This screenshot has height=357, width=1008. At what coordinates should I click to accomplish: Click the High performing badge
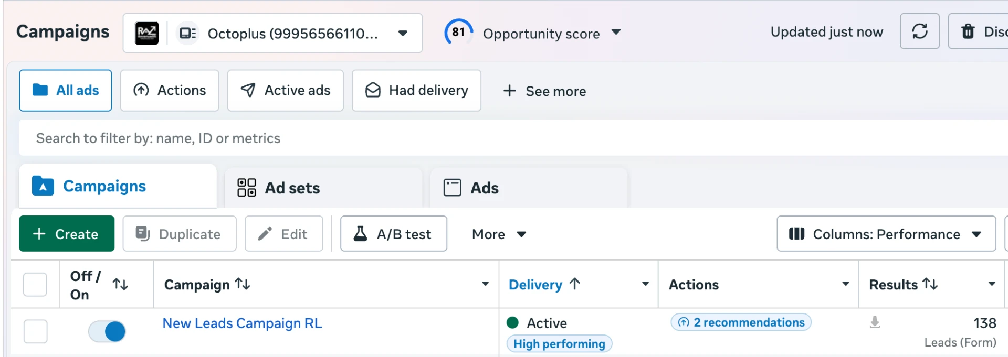[x=559, y=344]
